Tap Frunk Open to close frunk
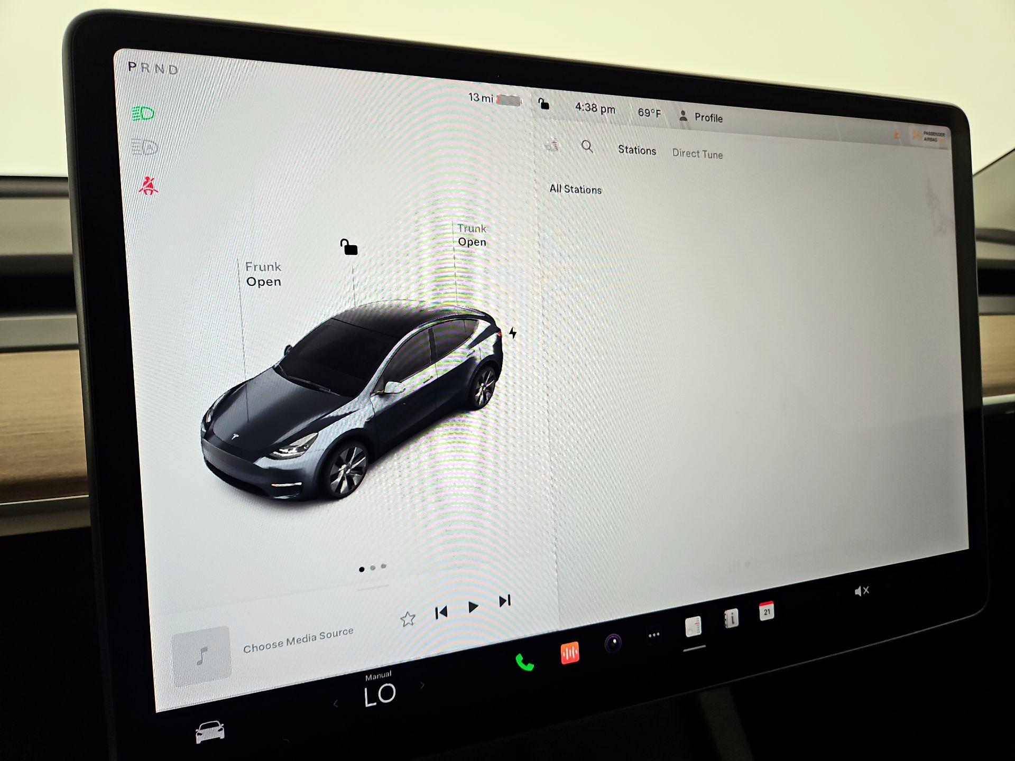 (263, 274)
